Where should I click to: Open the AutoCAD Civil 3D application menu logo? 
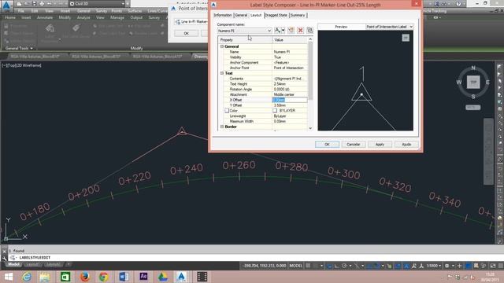coord(6,6)
